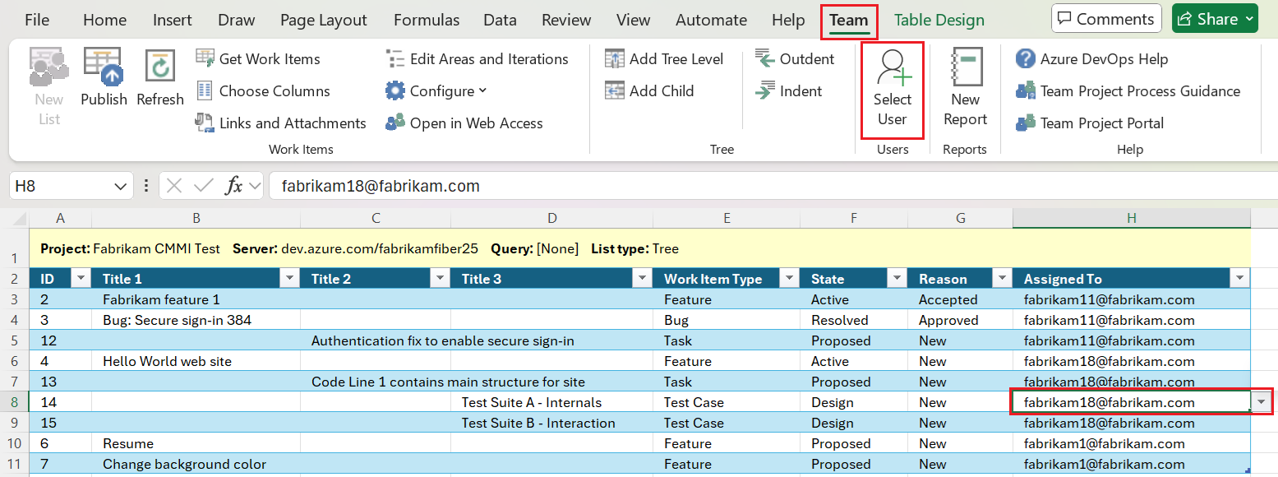Image resolution: width=1278 pixels, height=477 pixels.
Task: Open the State column filter dropdown
Action: [x=896, y=278]
